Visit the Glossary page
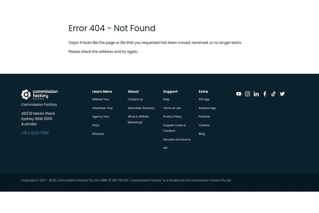The image size is (319, 213). point(98,134)
